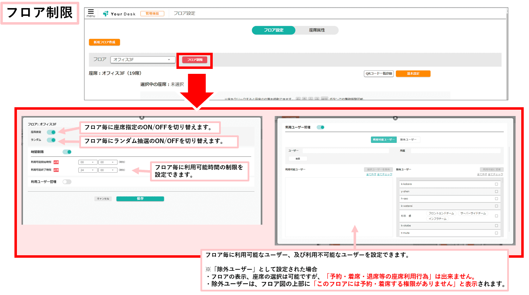Viewport: 529px width, 295px height.
Task: Open end time hour dropdown showing 24
Action: 87,170
